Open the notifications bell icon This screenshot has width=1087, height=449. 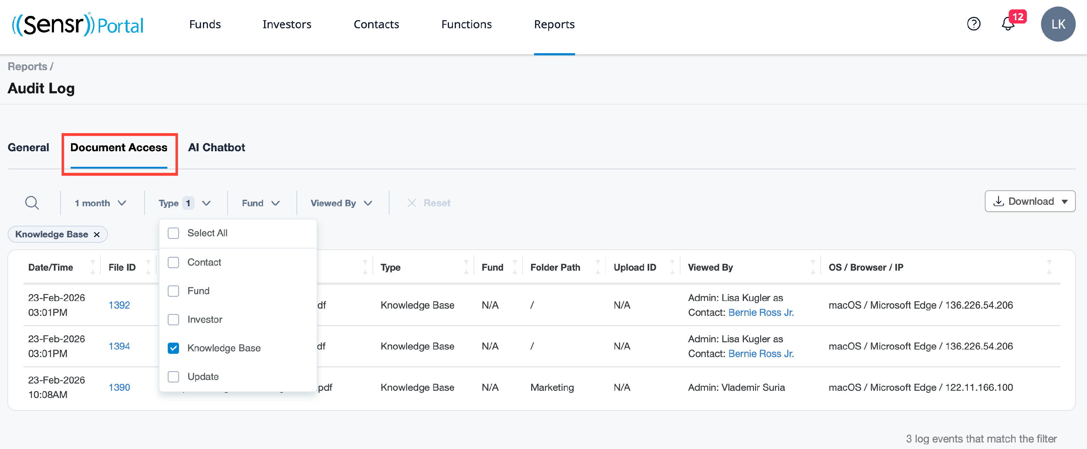coord(1008,24)
